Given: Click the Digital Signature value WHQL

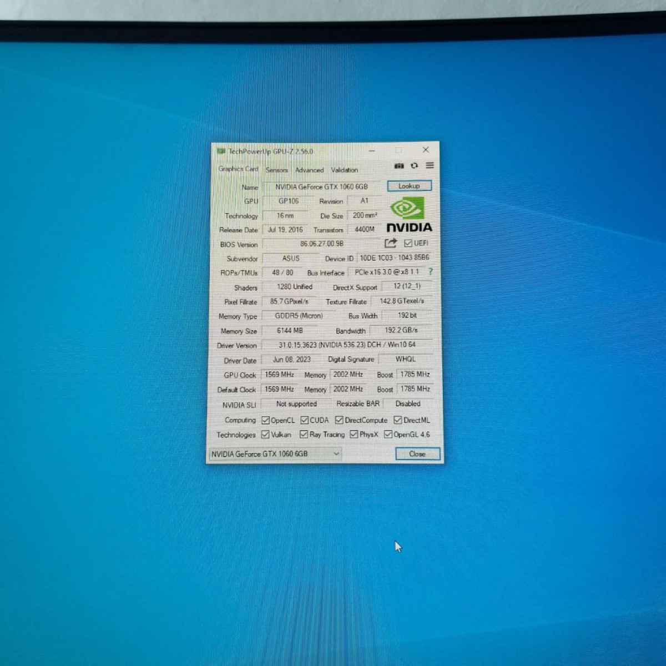Looking at the screenshot, I should [406, 359].
